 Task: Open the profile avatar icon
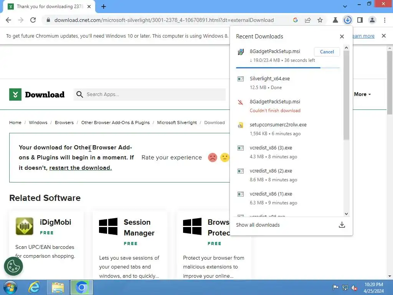(x=372, y=20)
